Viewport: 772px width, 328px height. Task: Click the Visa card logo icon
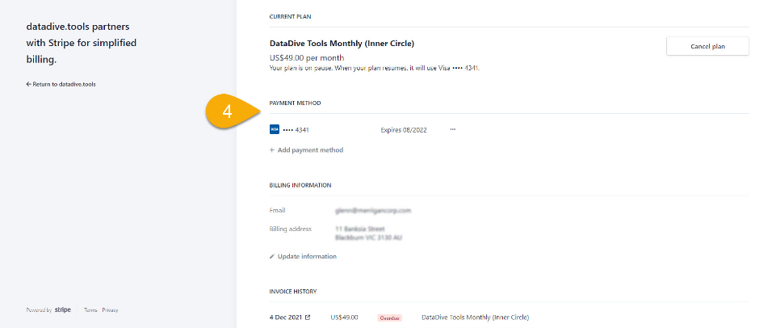pyautogui.click(x=275, y=129)
